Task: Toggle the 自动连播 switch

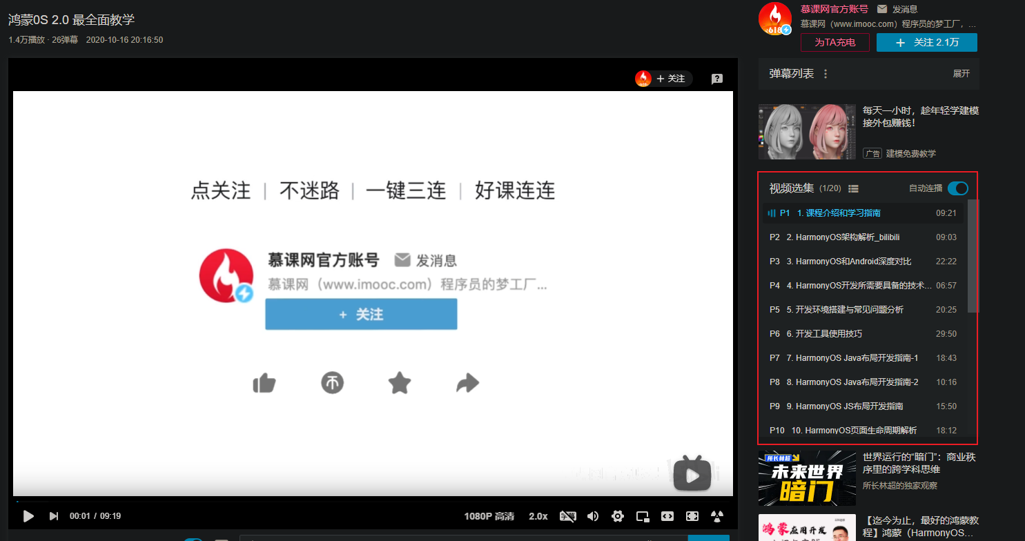Action: click(x=958, y=188)
